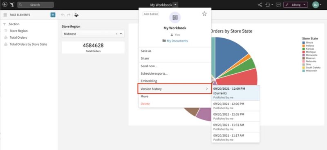This screenshot has height=150, width=327.
Task: Open the My Documents folder link
Action: point(177,41)
